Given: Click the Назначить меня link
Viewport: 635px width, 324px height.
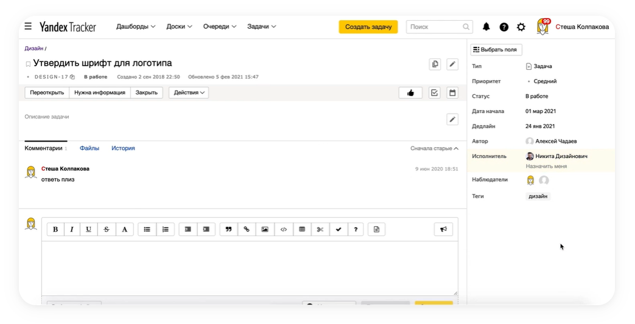Looking at the screenshot, I should [546, 166].
